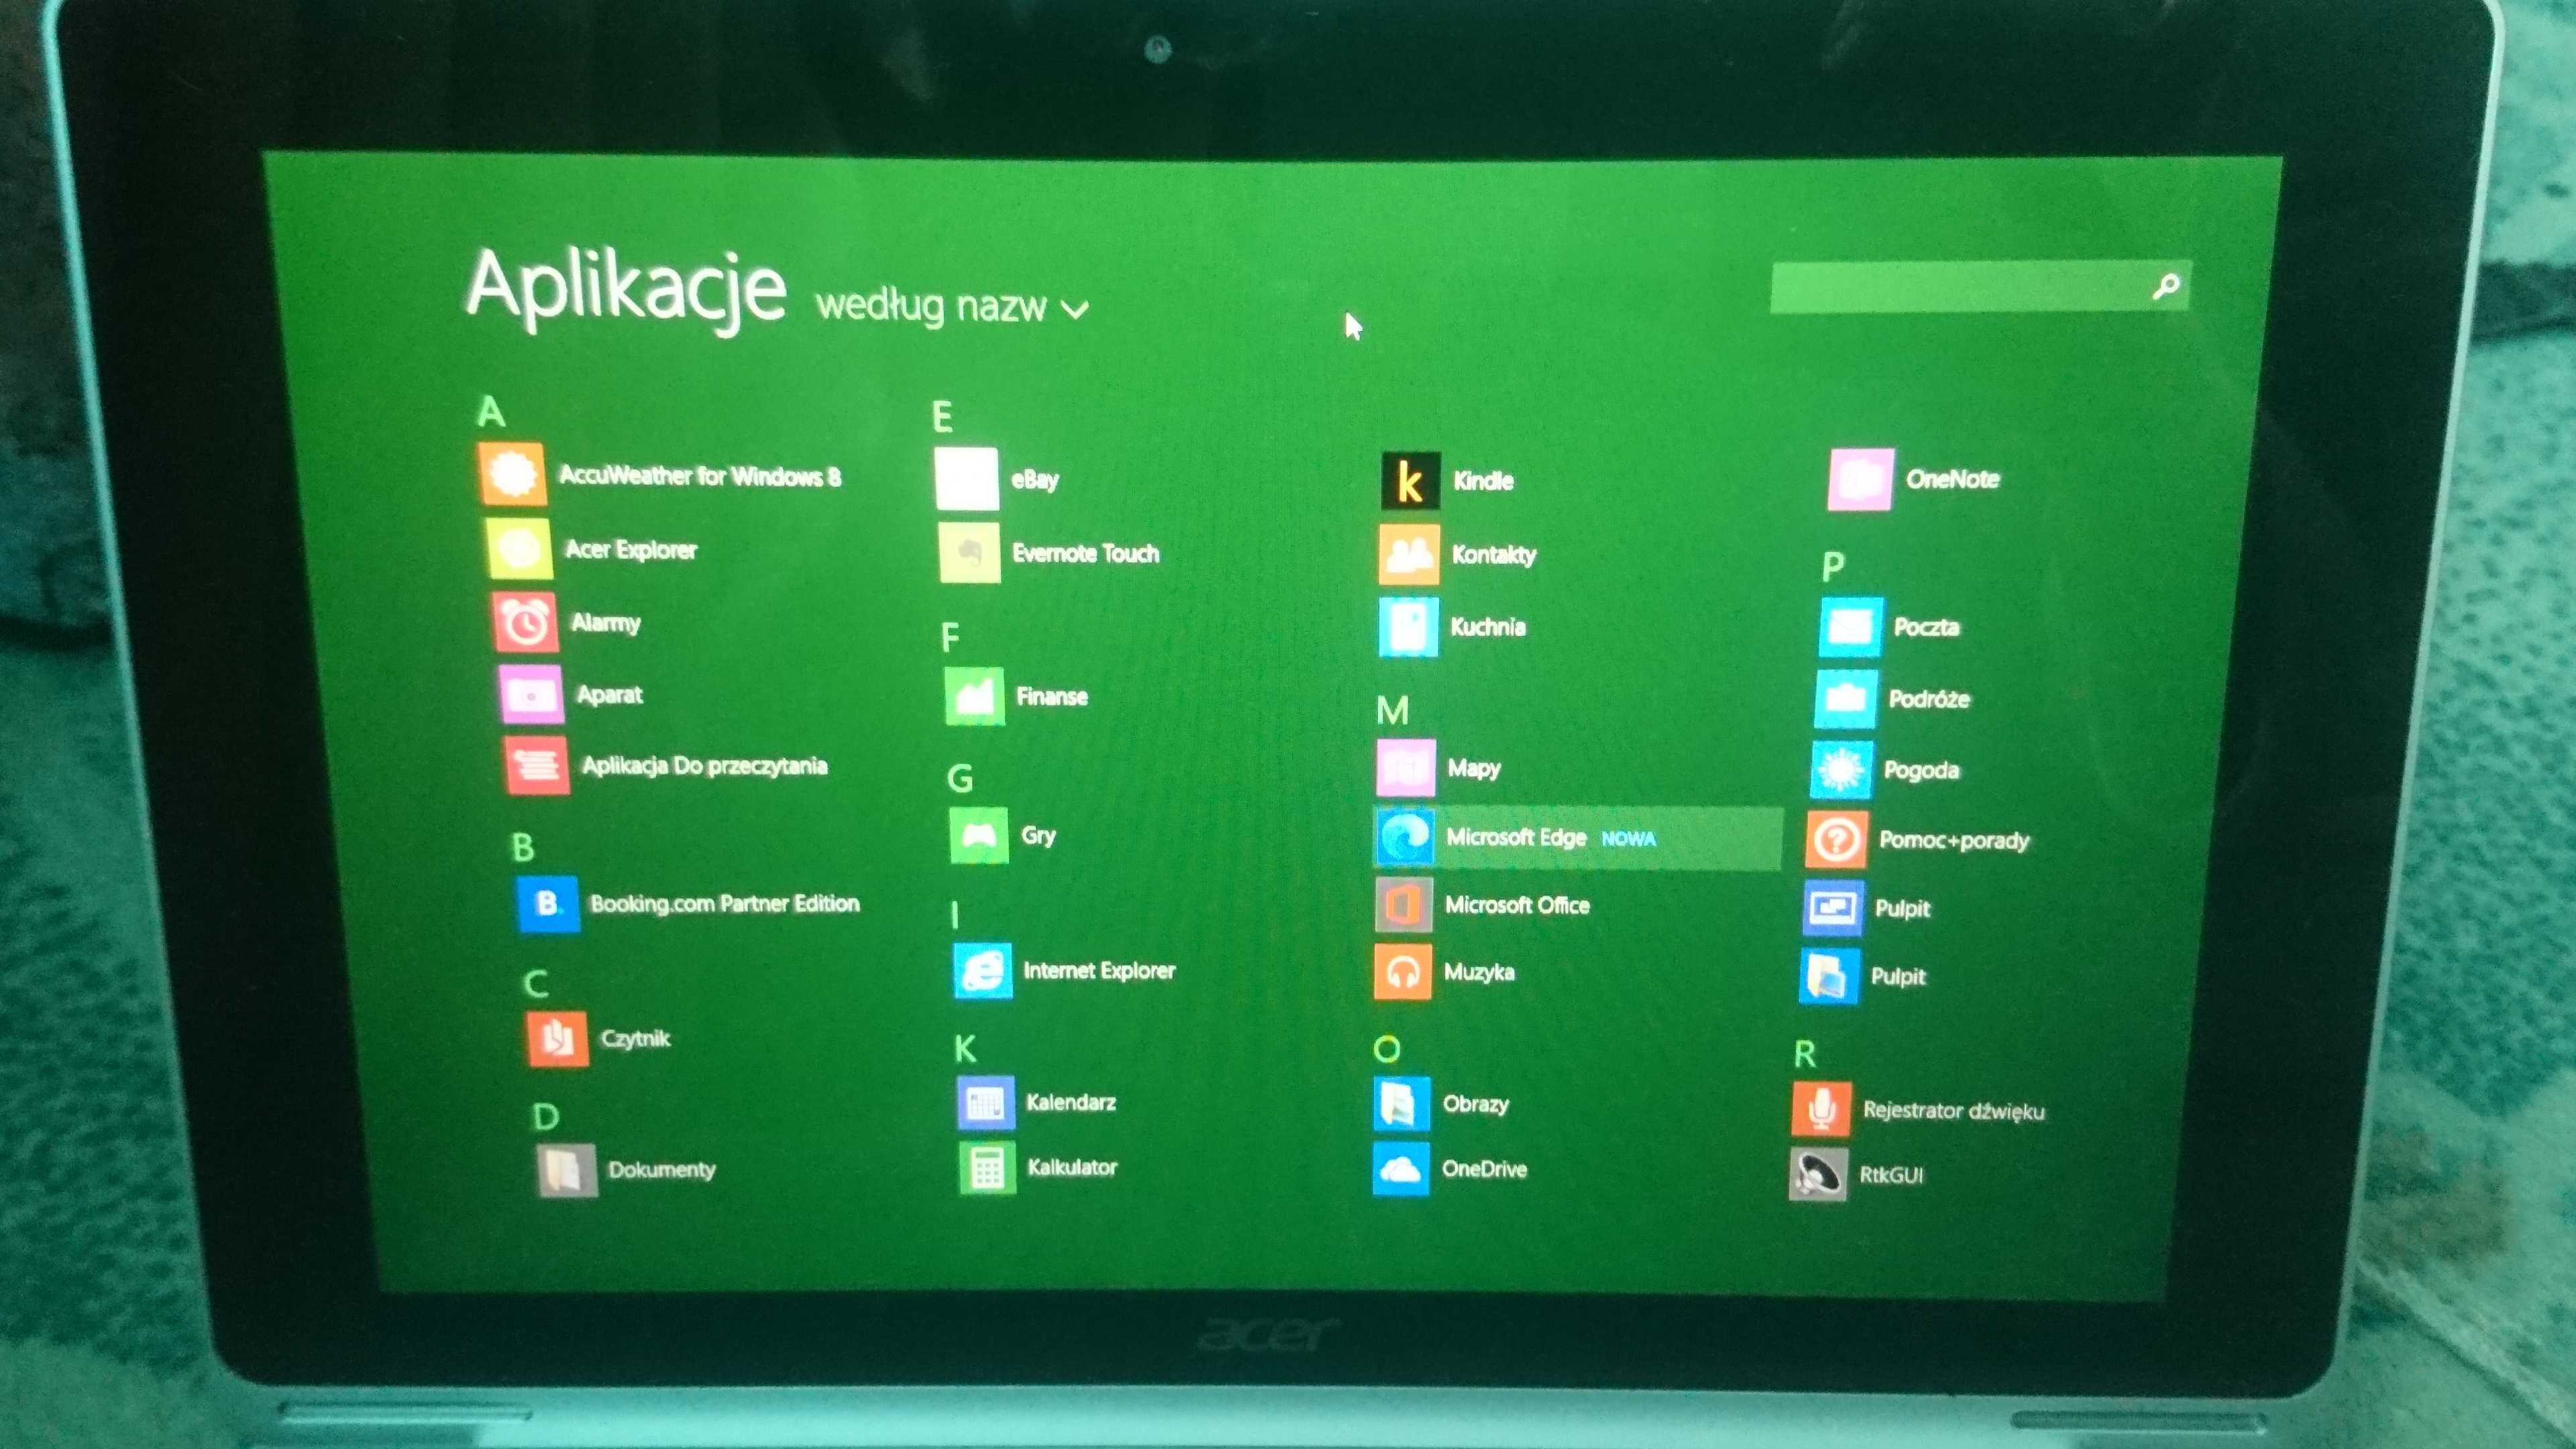Screen dimensions: 2576x1449
Task: Click the 'Pomoc+porady' label text
Action: (x=1954, y=840)
